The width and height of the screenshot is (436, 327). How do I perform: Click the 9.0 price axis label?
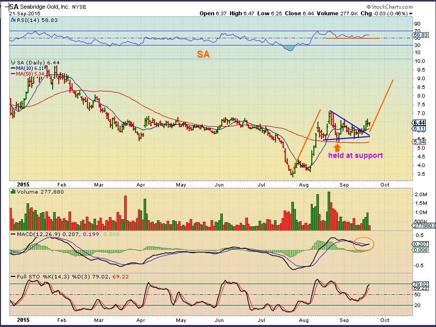pyautogui.click(x=421, y=78)
